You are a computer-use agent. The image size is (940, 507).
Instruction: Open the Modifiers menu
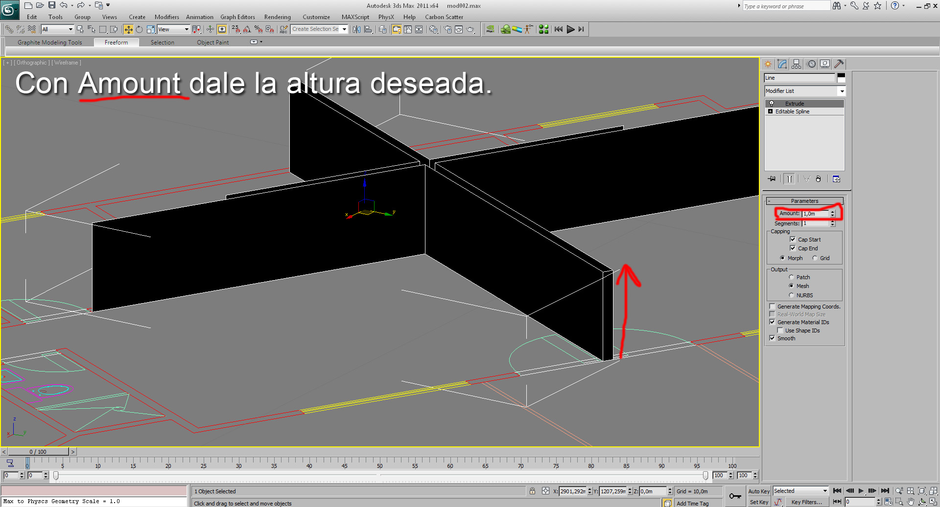(167, 17)
